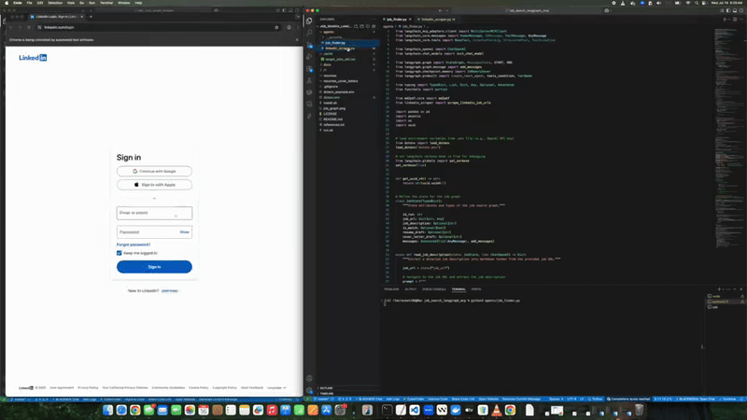747x420 pixels.
Task: Expand the OUTLINE section
Action: click(x=326, y=388)
